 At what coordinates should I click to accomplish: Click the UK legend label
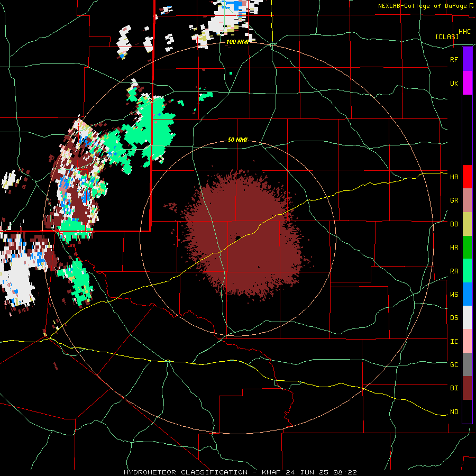pos(454,83)
